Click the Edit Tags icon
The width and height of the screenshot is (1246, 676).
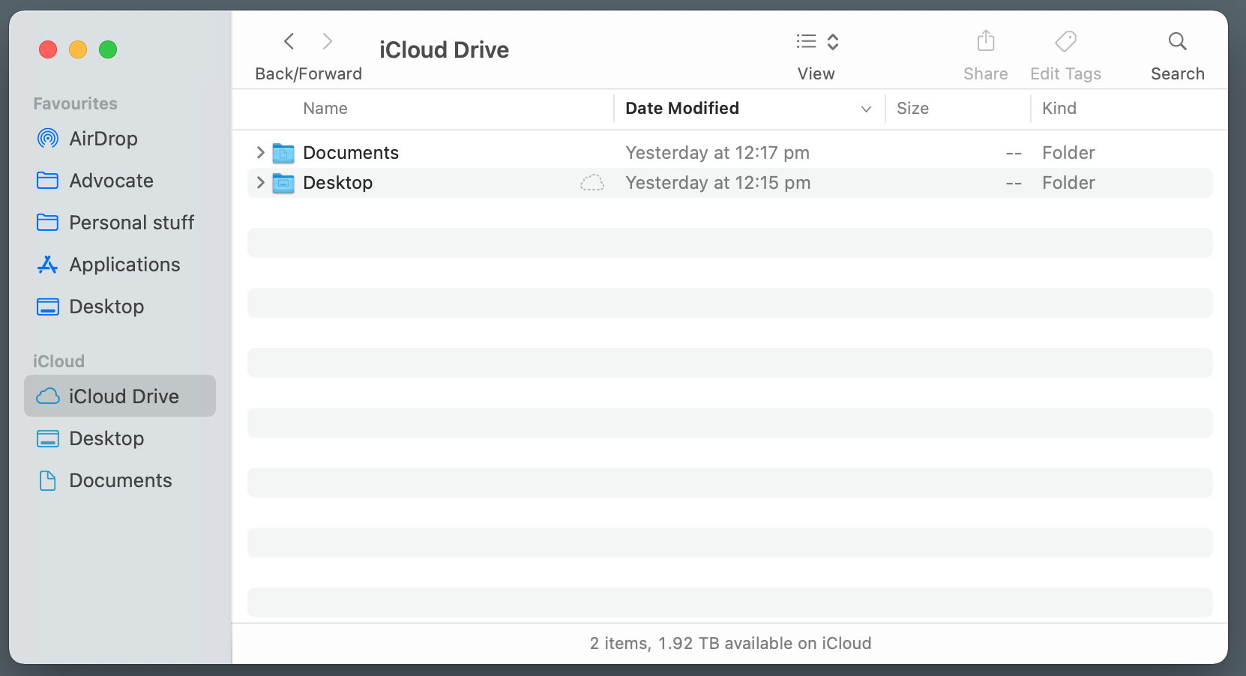click(x=1065, y=41)
